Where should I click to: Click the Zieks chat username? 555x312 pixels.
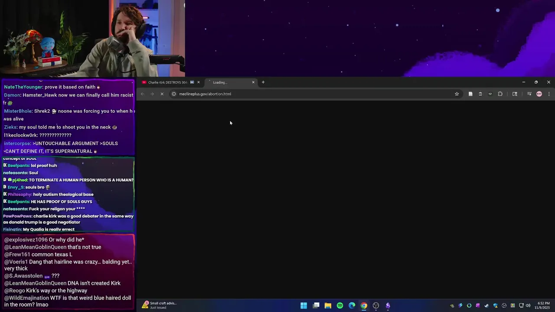pyautogui.click(x=10, y=127)
